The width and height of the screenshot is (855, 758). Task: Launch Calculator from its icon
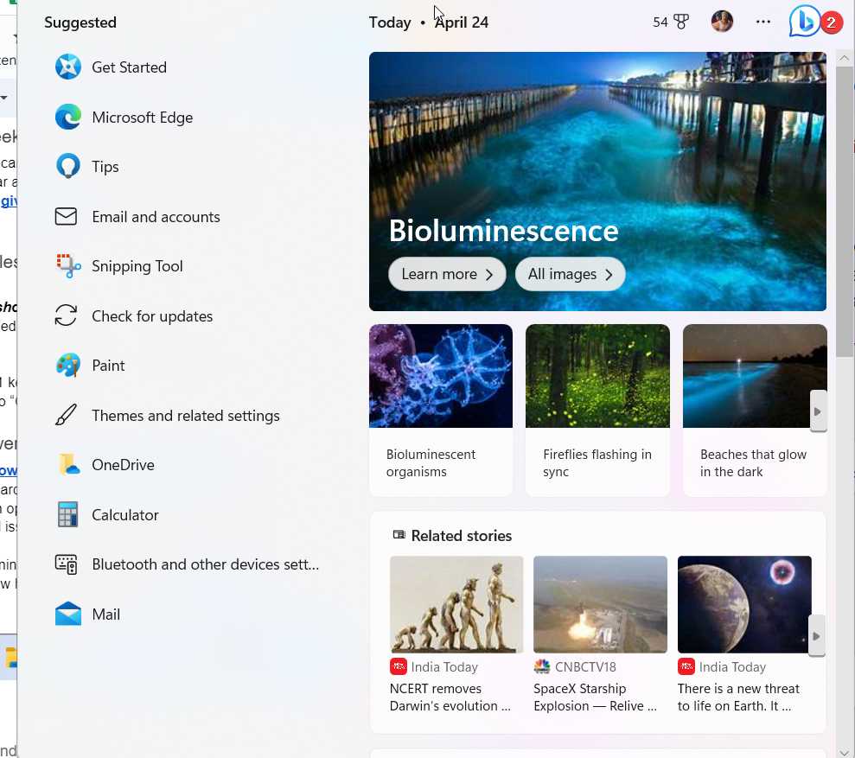(x=68, y=515)
